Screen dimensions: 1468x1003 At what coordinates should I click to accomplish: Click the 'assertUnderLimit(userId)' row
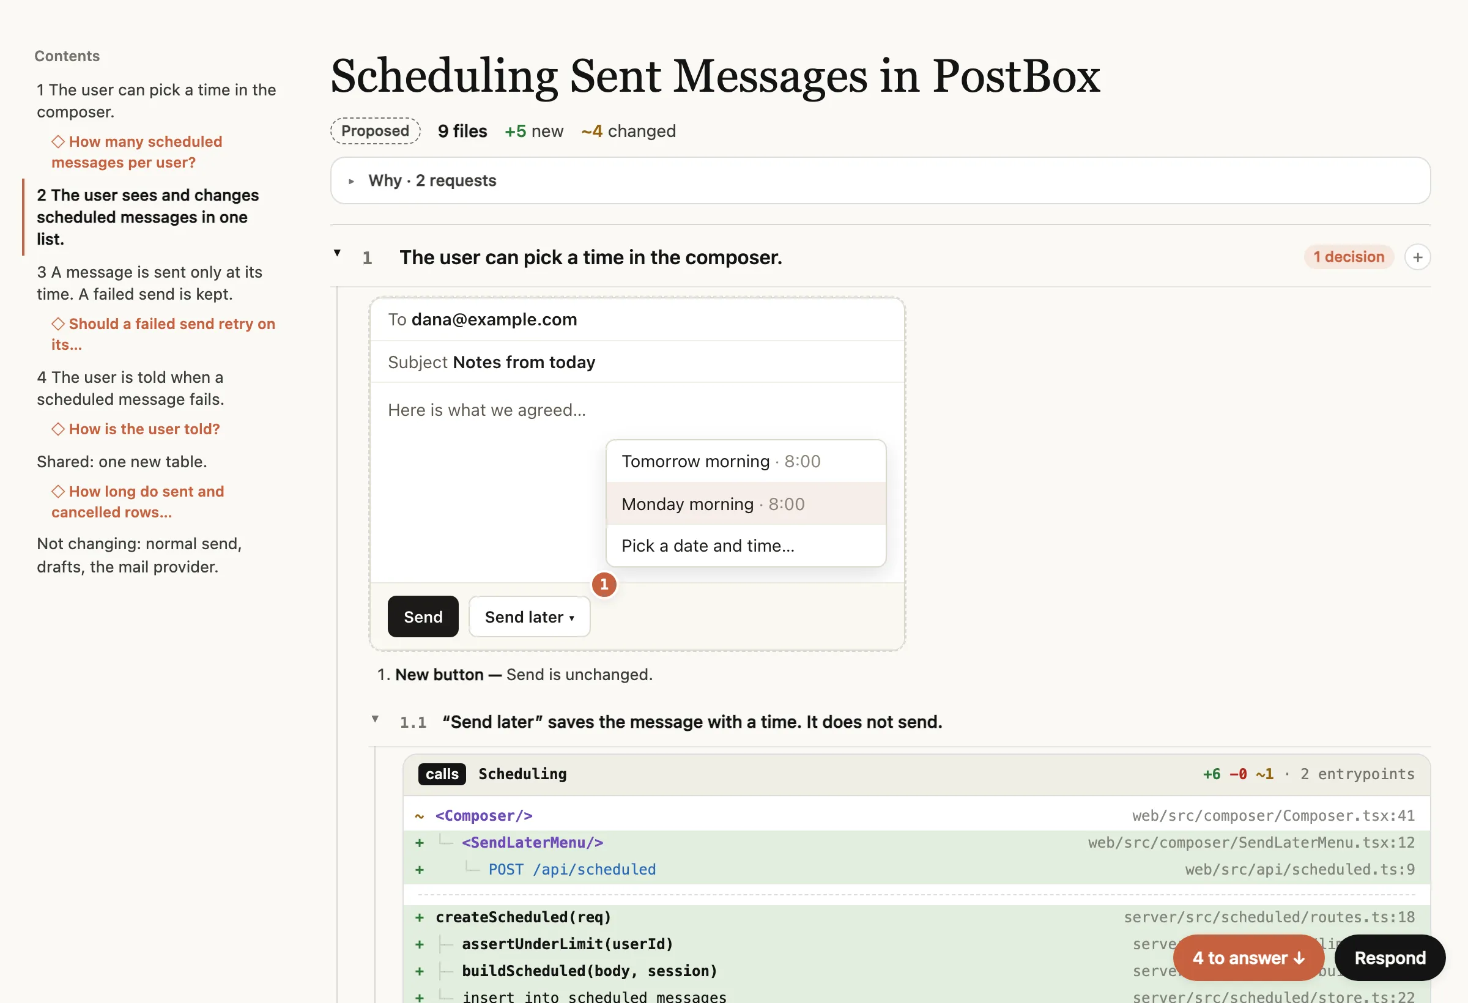916,944
